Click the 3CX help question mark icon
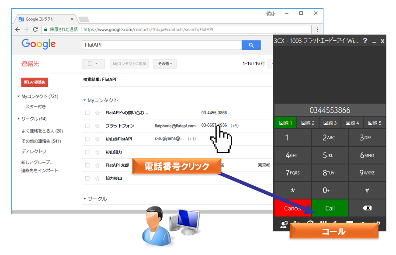This screenshot has height=255, width=396. coord(365,41)
